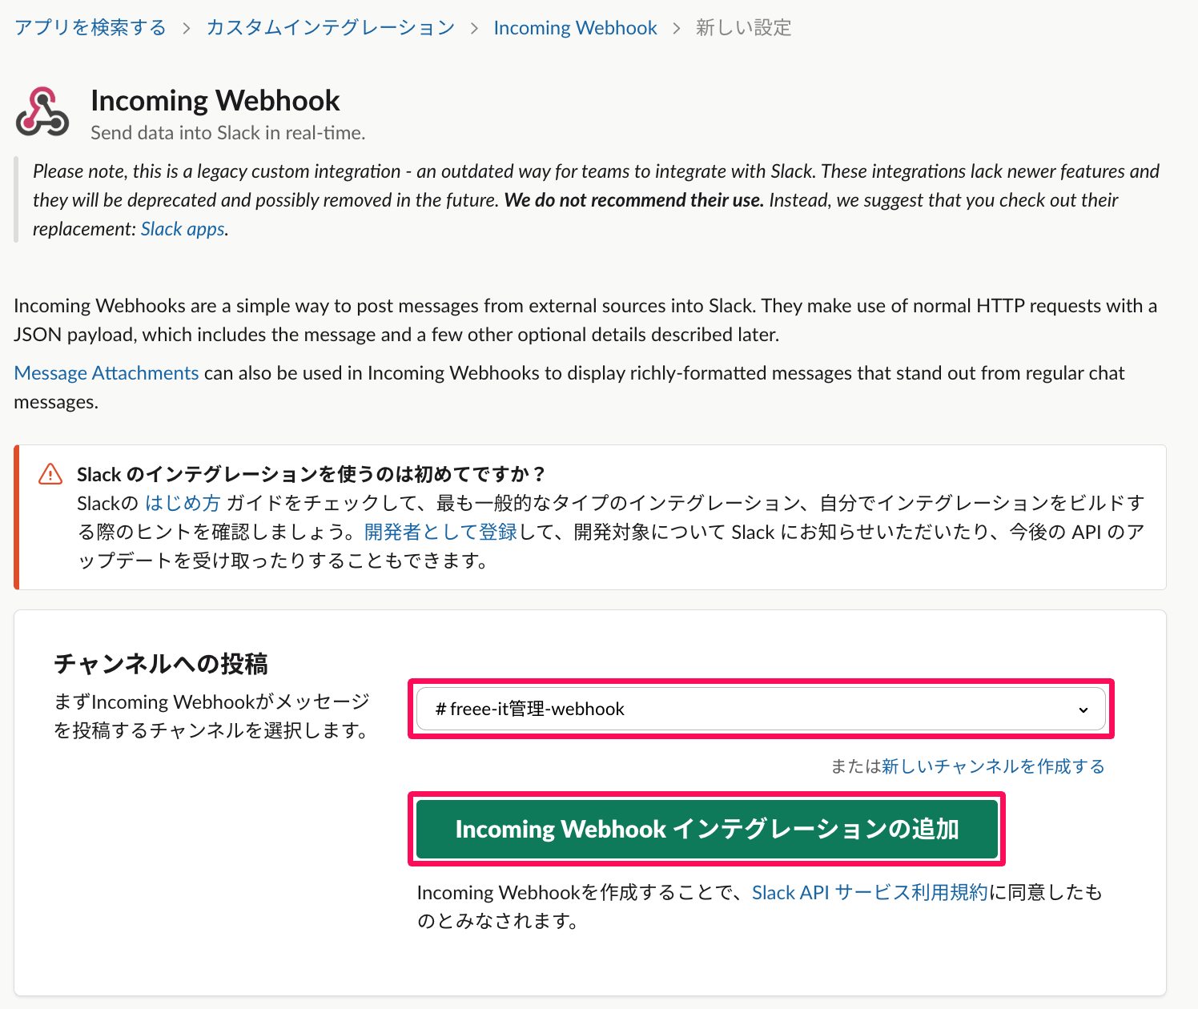Open the アプリを検索する breadcrumb link
This screenshot has height=1009, width=1198.
(90, 28)
